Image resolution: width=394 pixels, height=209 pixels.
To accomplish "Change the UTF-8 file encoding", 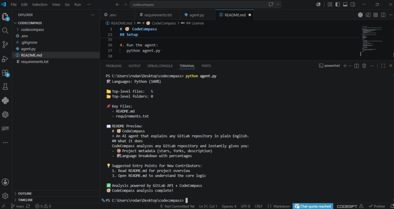I will pos(245,206).
